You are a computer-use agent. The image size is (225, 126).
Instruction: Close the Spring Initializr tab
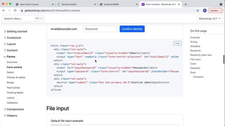tap(95, 5)
